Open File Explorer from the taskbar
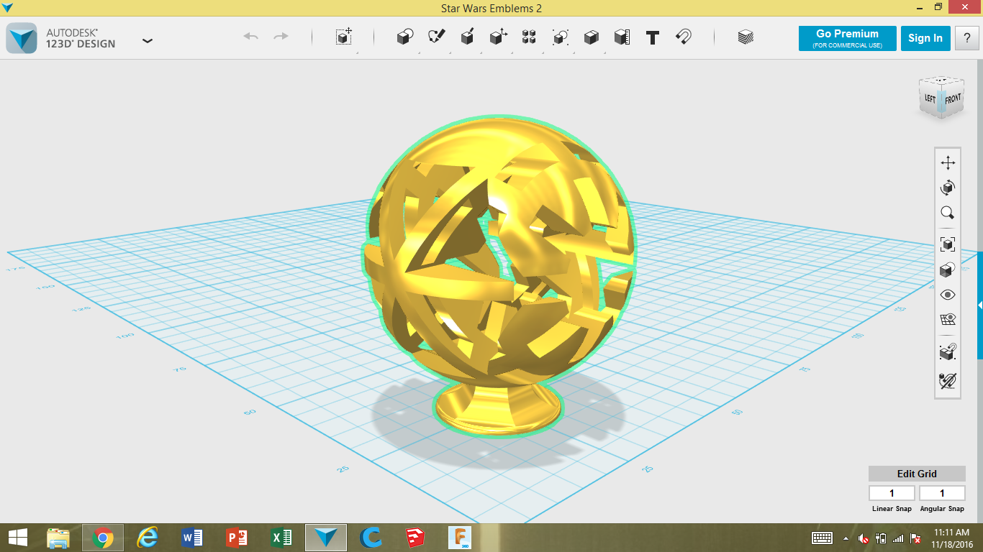The height and width of the screenshot is (552, 983). (x=58, y=538)
